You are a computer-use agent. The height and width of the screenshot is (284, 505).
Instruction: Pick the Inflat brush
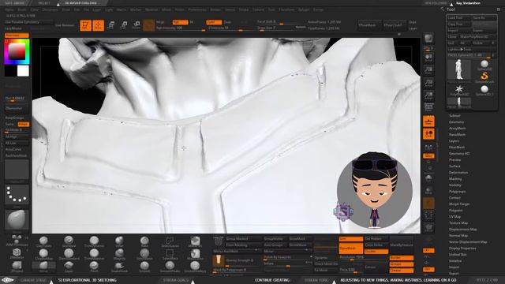pos(119,242)
